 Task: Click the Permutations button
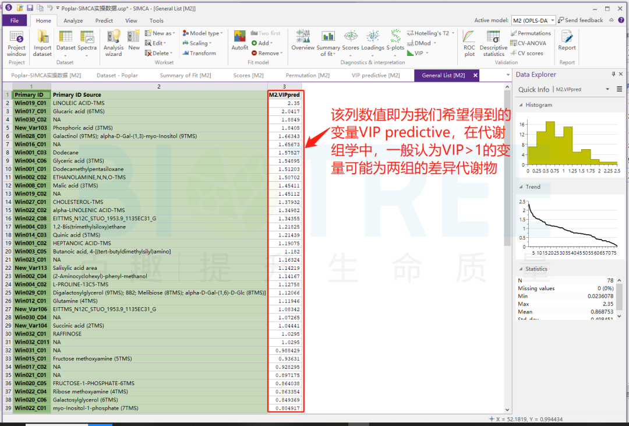pyautogui.click(x=531, y=33)
